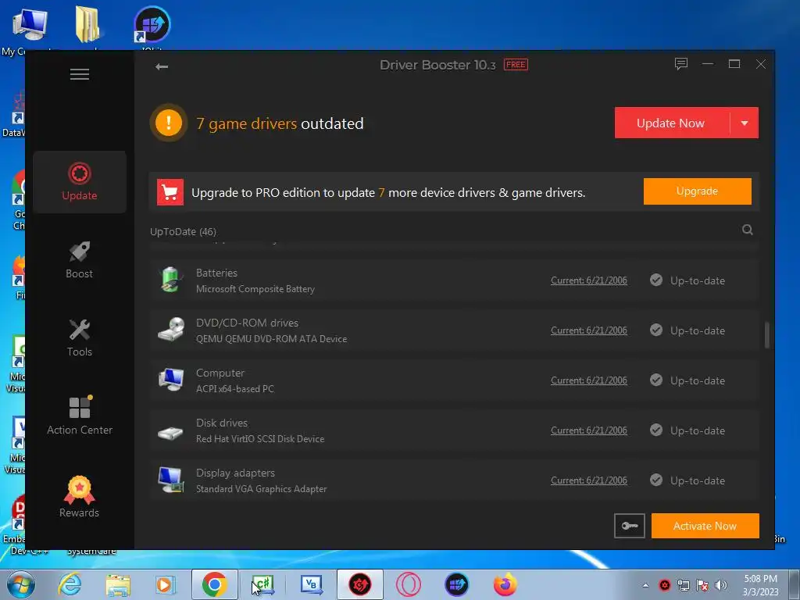This screenshot has height=600, width=800.
Task: Click the 7 game drivers outdated text
Action: tap(280, 123)
